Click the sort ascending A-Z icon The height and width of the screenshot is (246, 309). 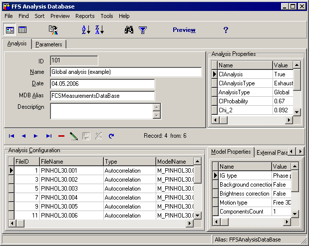coord(86,30)
